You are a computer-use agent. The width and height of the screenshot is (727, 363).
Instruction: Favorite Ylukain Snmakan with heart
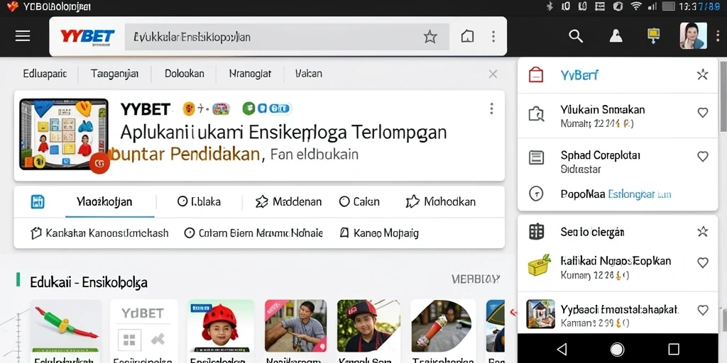point(703,113)
